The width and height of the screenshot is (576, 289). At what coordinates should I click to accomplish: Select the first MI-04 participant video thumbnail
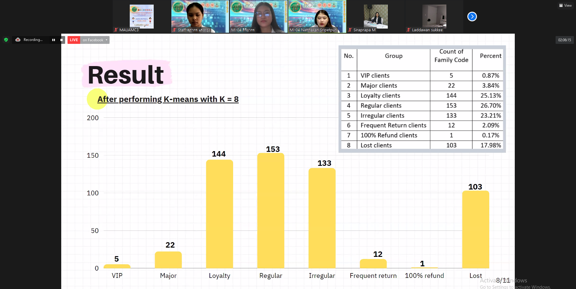tap(258, 17)
